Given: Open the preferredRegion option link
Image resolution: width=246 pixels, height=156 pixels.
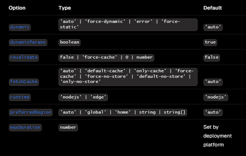Looking at the screenshot, I should (x=31, y=112).
